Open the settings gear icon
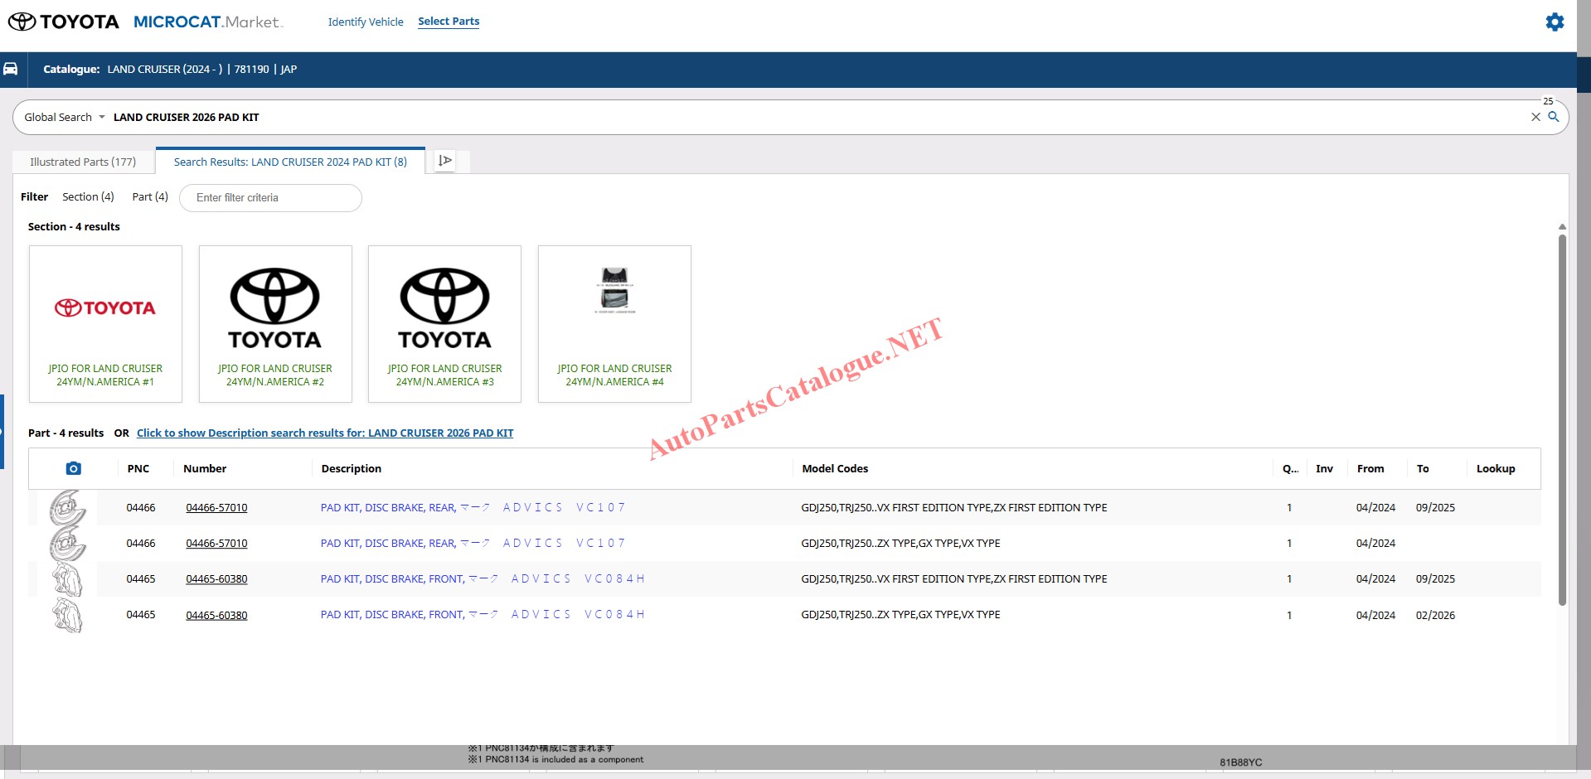1591x779 pixels. (x=1555, y=22)
